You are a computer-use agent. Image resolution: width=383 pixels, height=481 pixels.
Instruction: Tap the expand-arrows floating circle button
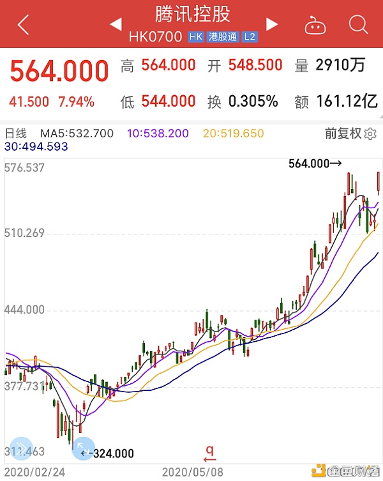click(83, 448)
